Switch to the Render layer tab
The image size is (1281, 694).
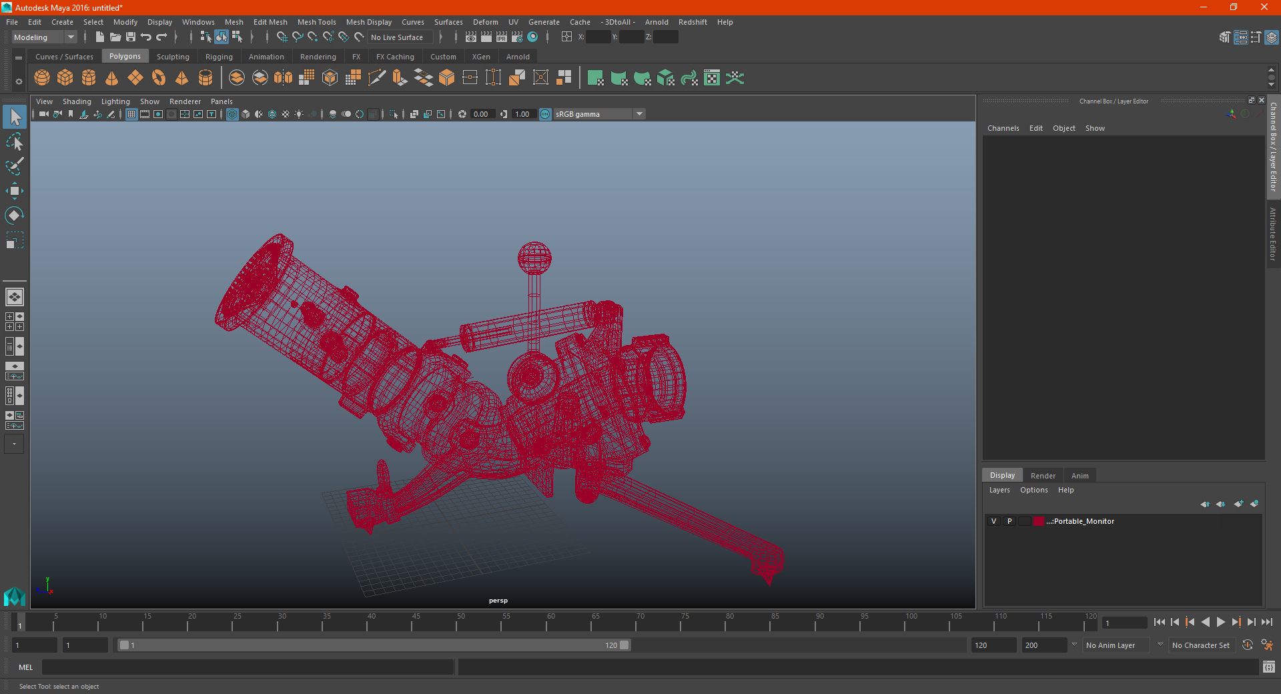(1043, 476)
